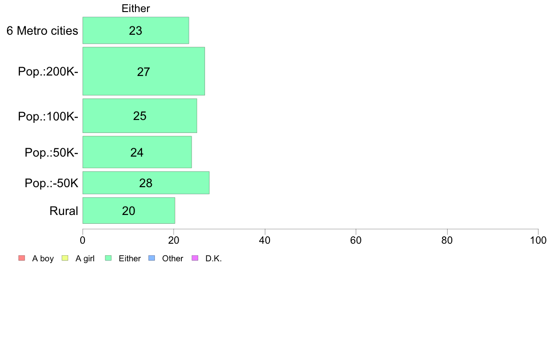The height and width of the screenshot is (341, 551).
Task: Click the Rural row label
Action: point(64,211)
